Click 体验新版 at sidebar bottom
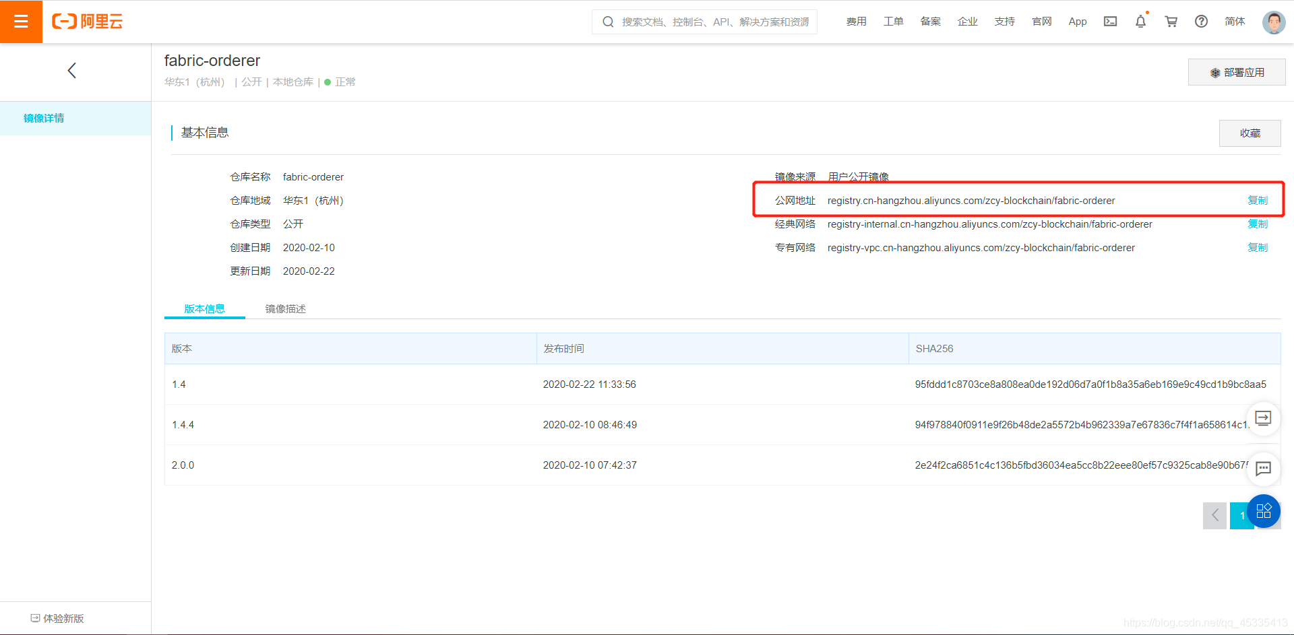This screenshot has width=1294, height=635. pyautogui.click(x=57, y=618)
